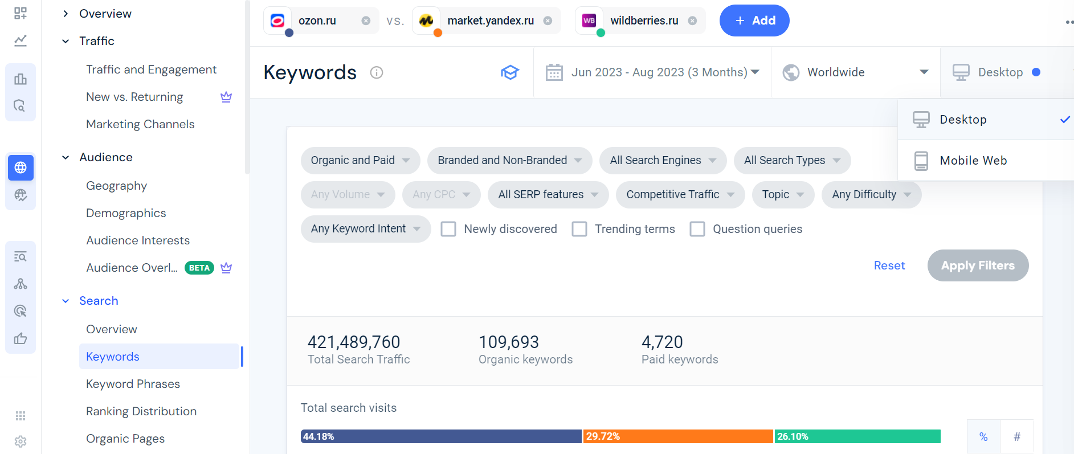Open the All Search Engines dropdown
The image size is (1074, 454).
(663, 161)
